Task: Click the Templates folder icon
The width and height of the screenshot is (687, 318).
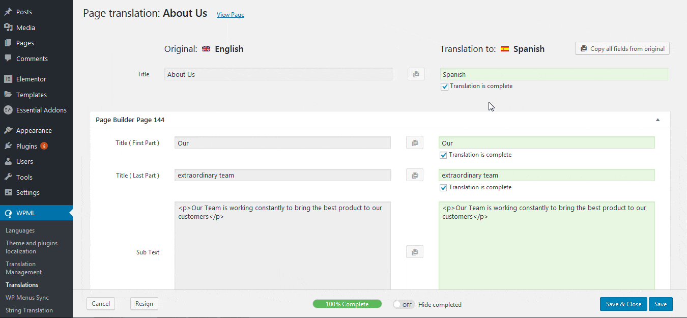Action: click(x=8, y=95)
